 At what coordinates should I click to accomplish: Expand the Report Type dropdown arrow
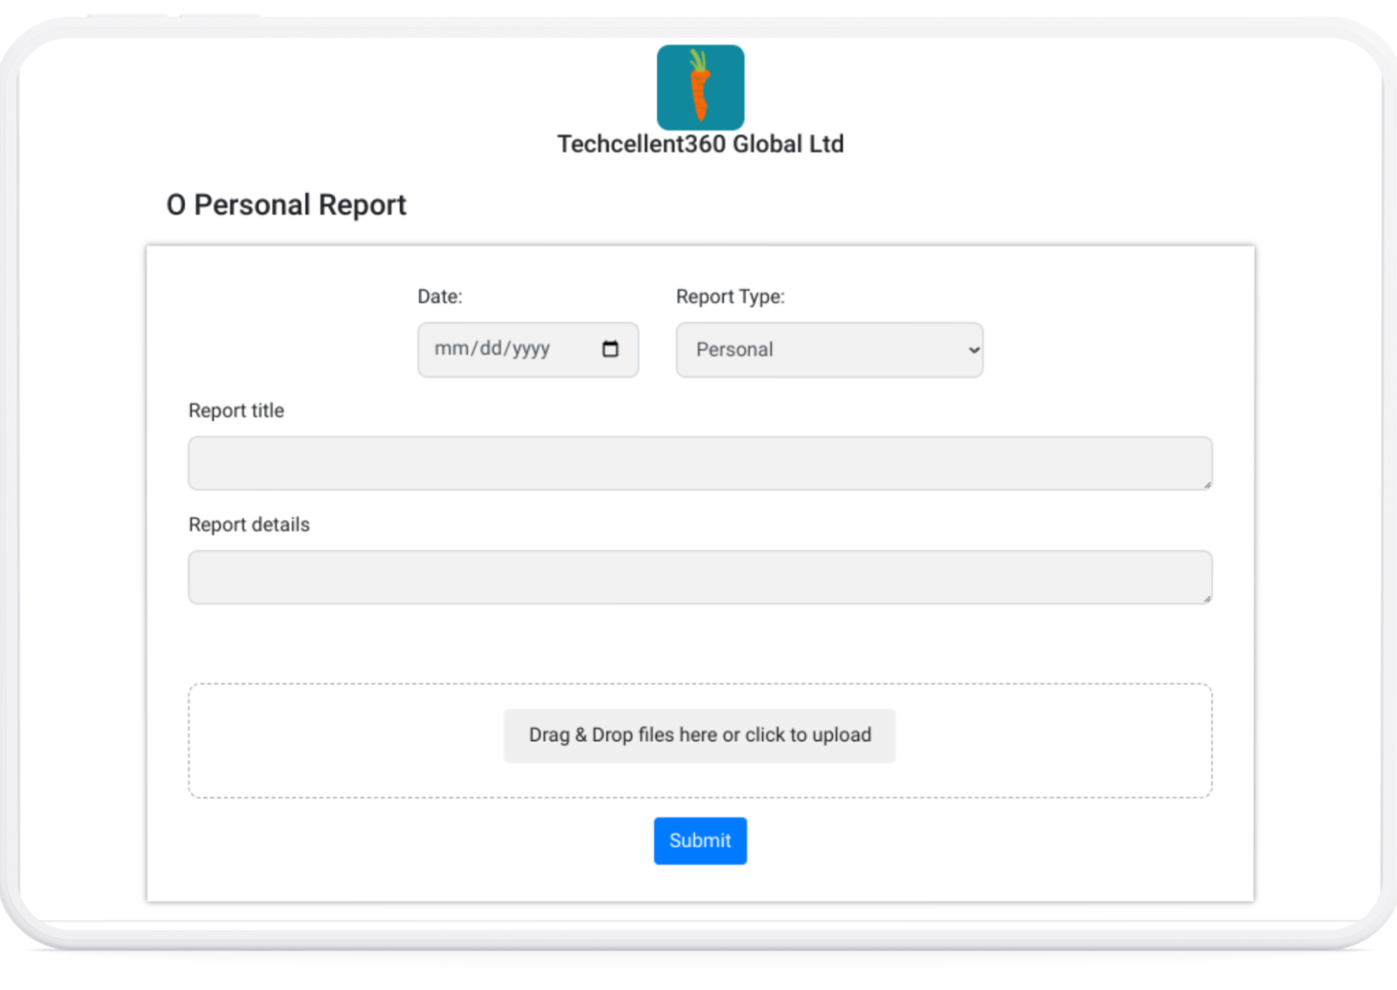[x=973, y=350]
